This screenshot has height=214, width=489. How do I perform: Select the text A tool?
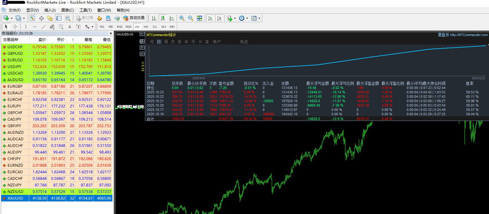(69, 27)
